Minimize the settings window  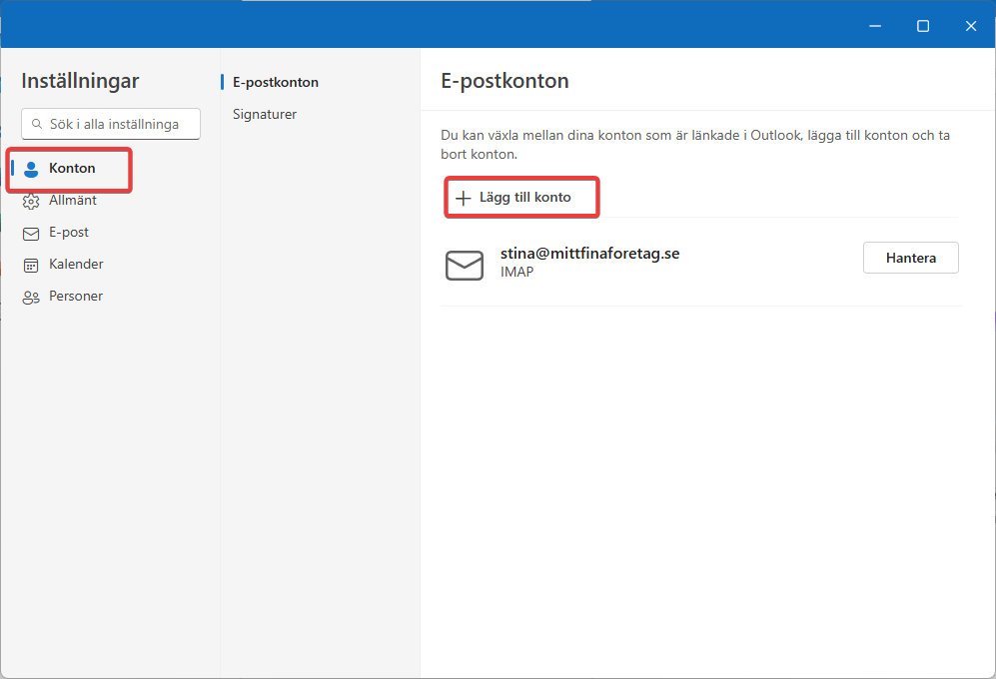point(875,26)
